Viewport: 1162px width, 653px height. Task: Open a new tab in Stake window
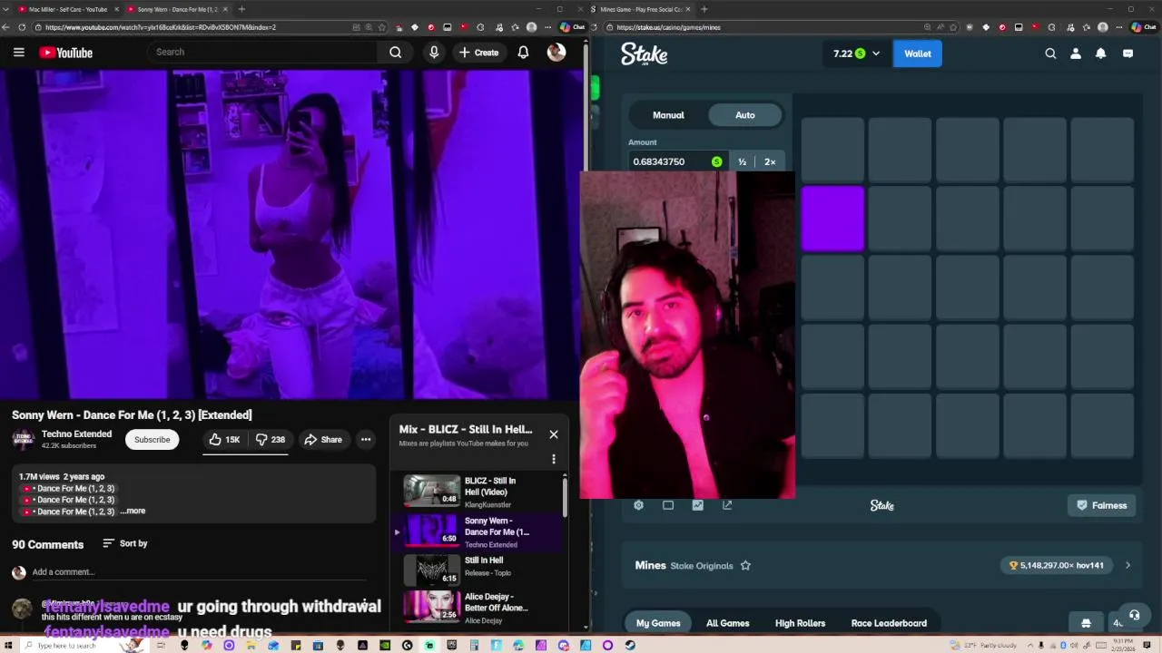pos(704,9)
